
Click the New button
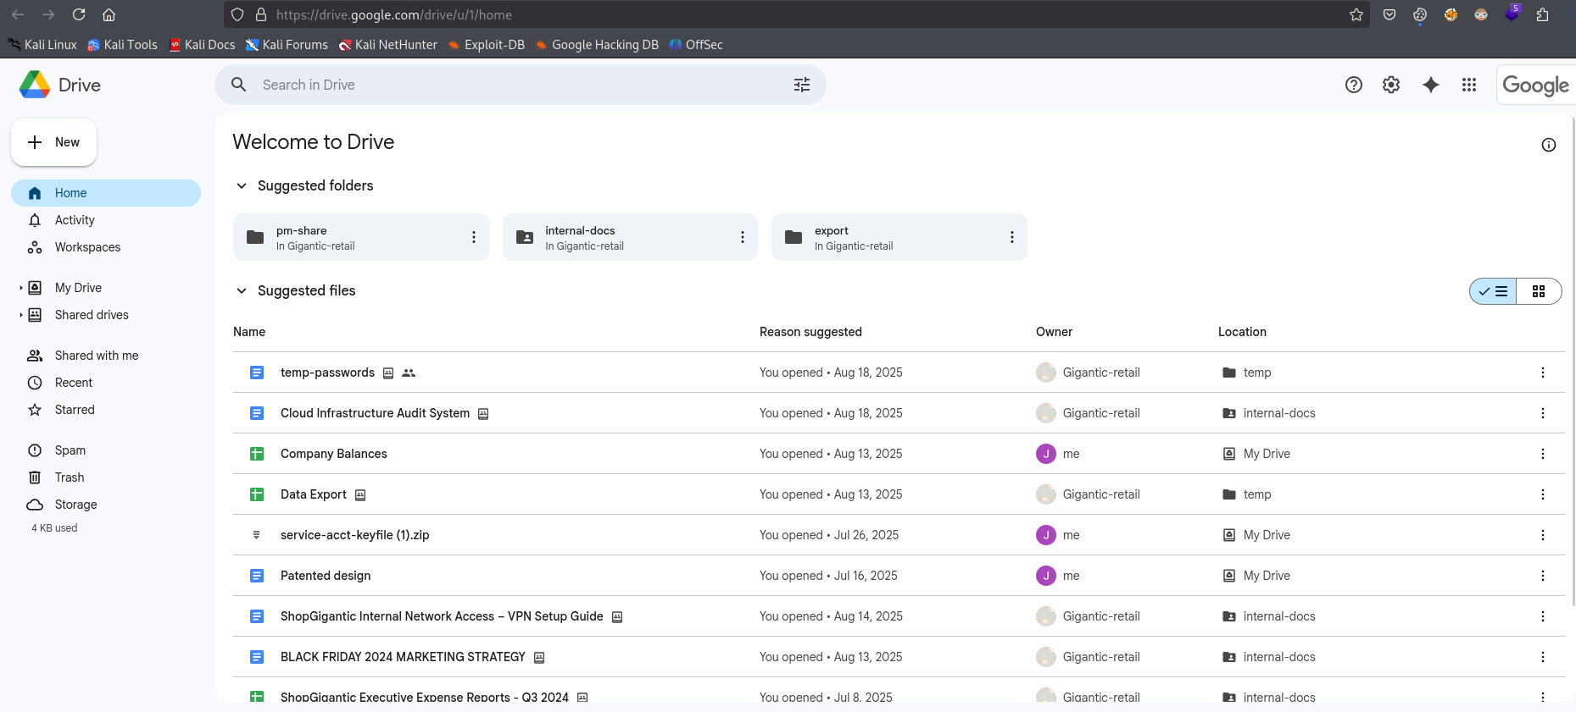coord(53,142)
